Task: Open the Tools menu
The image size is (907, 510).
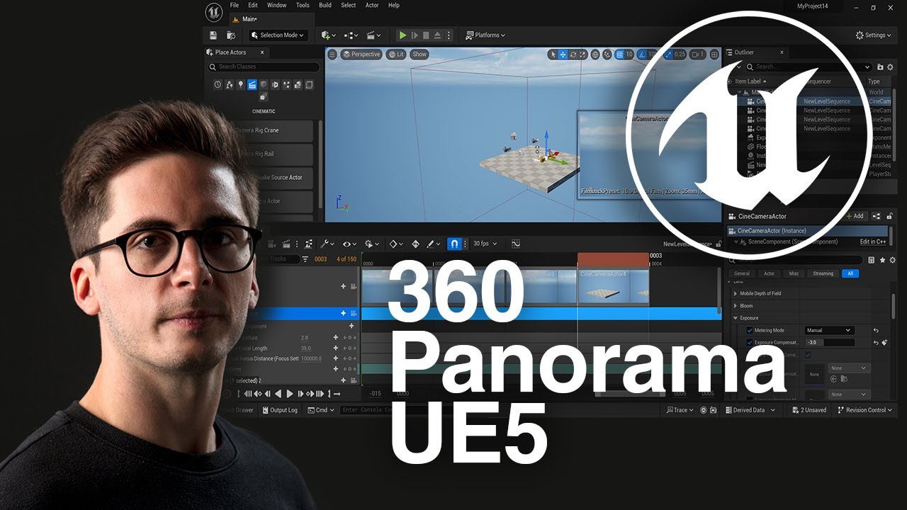Action: pos(303,5)
